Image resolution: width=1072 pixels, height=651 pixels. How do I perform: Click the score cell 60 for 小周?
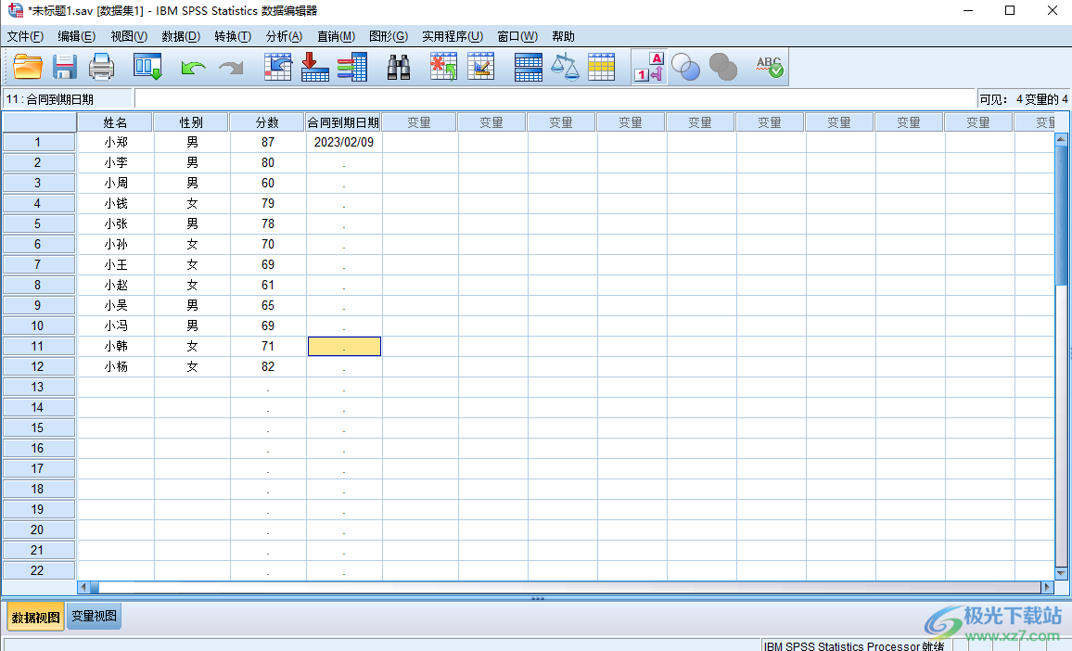(x=267, y=183)
